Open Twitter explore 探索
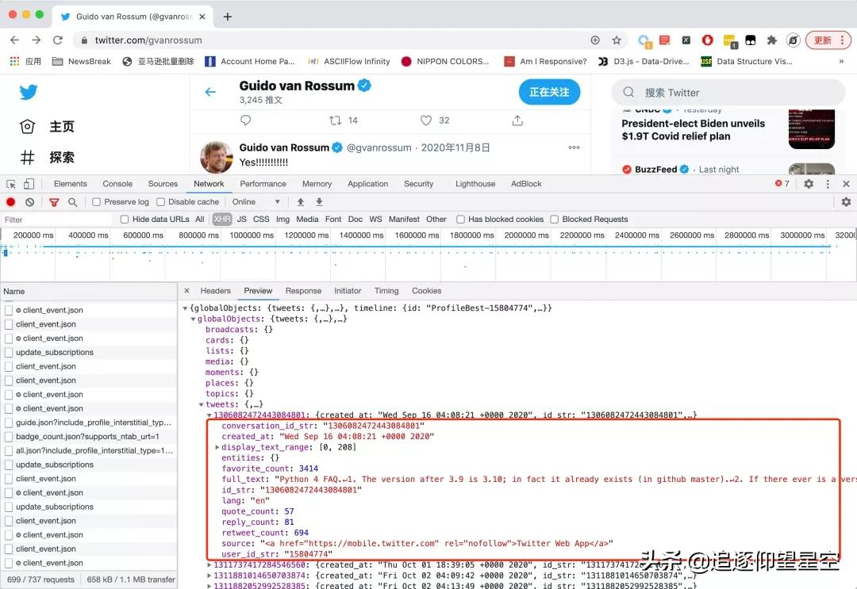The width and height of the screenshot is (857, 589). pos(47,158)
